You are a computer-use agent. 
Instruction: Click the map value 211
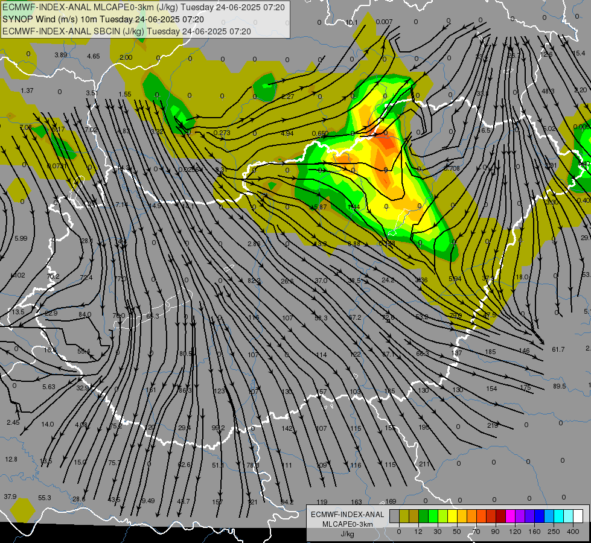point(424,464)
